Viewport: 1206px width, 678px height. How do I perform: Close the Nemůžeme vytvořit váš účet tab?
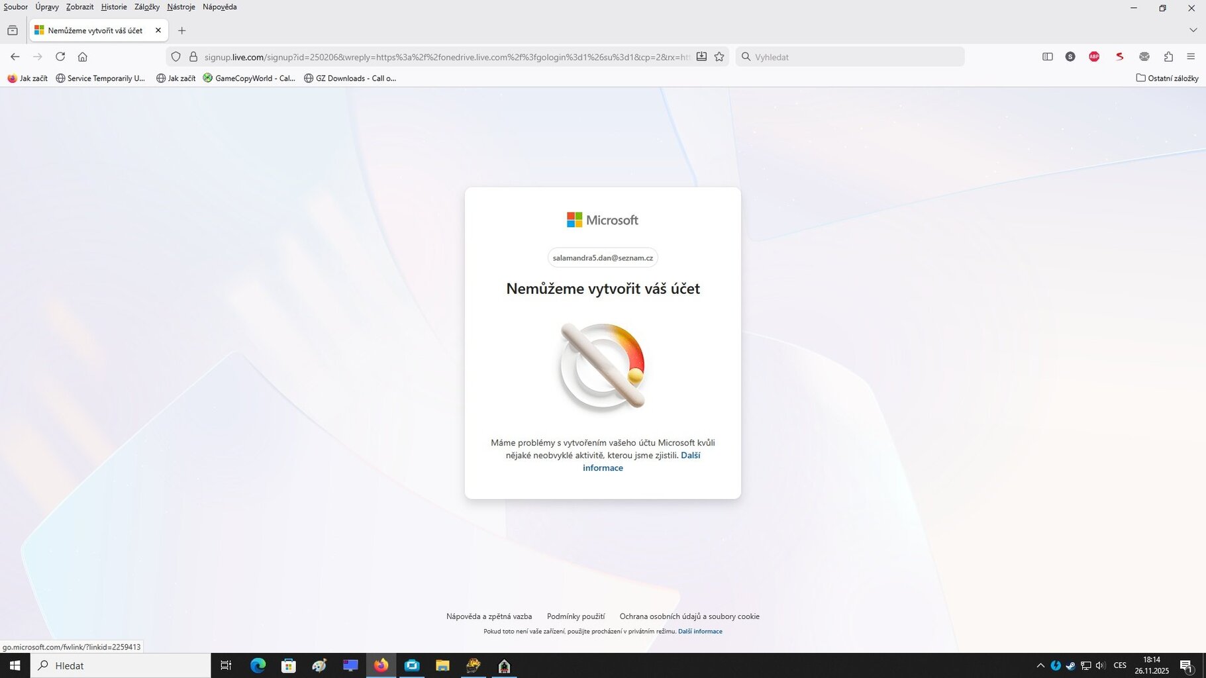coord(158,30)
